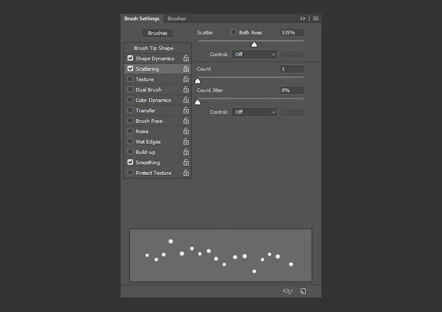Switch to the Brushes tab

(x=177, y=19)
